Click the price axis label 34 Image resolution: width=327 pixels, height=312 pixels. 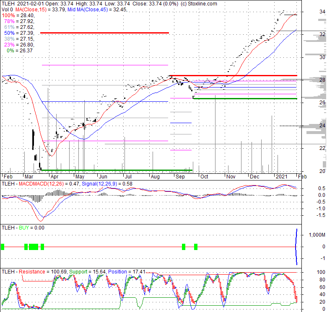click(322, 12)
